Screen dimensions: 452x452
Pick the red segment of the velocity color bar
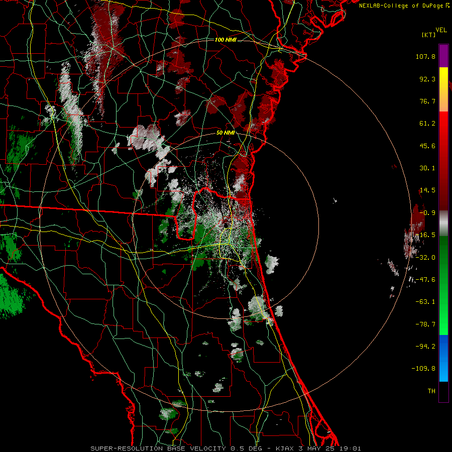[x=443, y=161]
